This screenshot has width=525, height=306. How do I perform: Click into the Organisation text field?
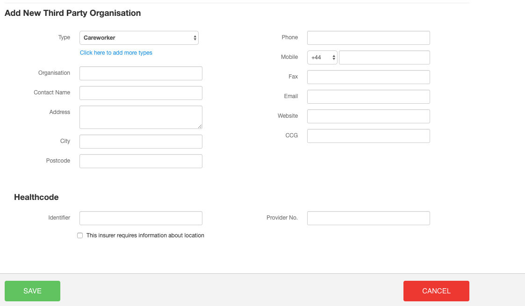point(141,73)
